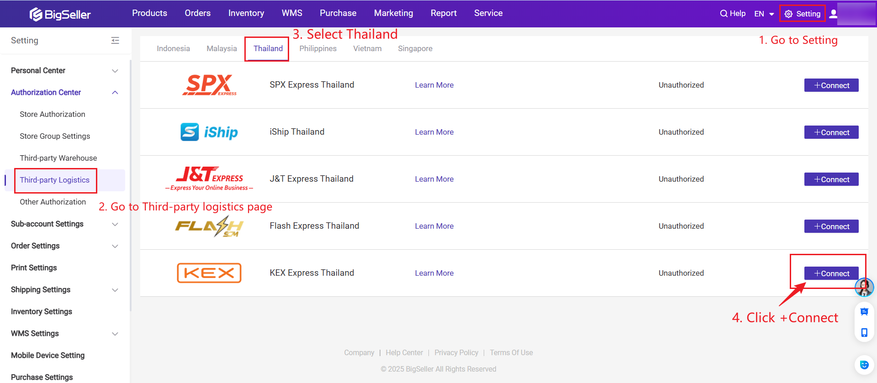Image resolution: width=877 pixels, height=383 pixels.
Task: Learn More about J&T Express Thailand
Action: [434, 179]
